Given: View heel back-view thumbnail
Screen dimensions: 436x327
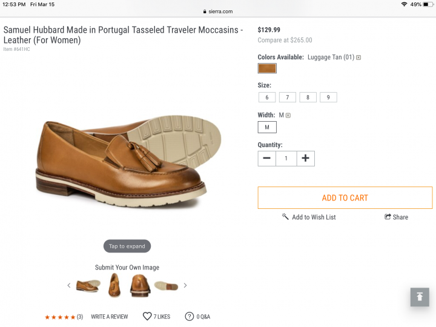Looking at the screenshot, I should [x=140, y=285].
